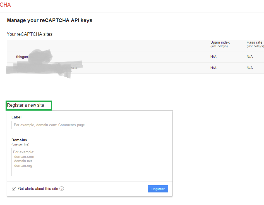This screenshot has width=264, height=205.
Task: Click inside the Domains text area
Action: coord(90,162)
